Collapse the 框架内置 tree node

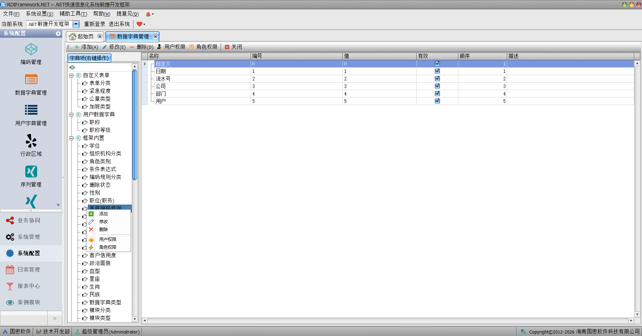[72, 138]
